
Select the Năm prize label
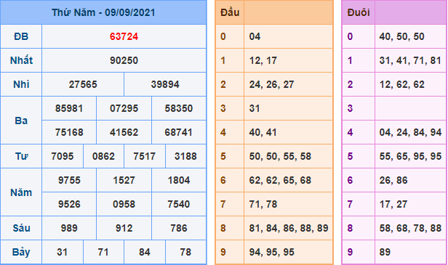pos(21,192)
